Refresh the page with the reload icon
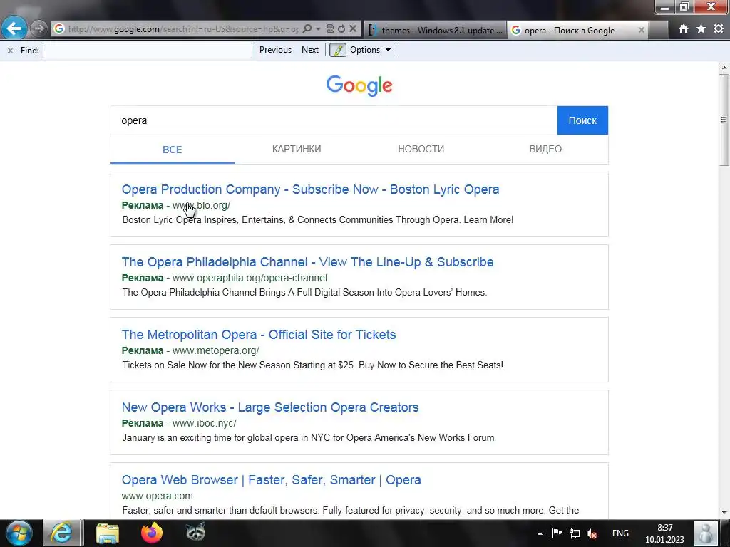This screenshot has height=547, width=730. [341, 28]
